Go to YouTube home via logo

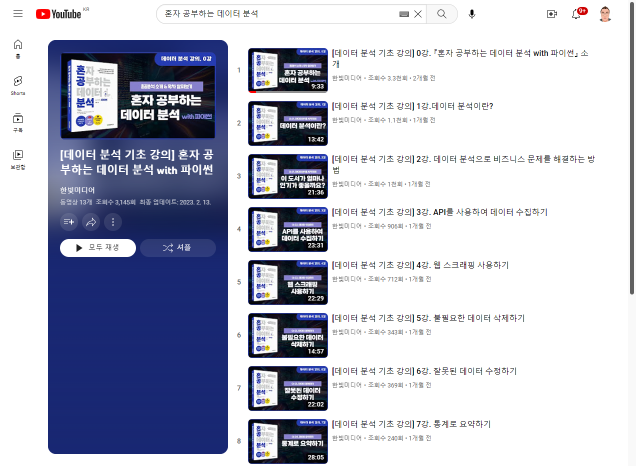58,14
